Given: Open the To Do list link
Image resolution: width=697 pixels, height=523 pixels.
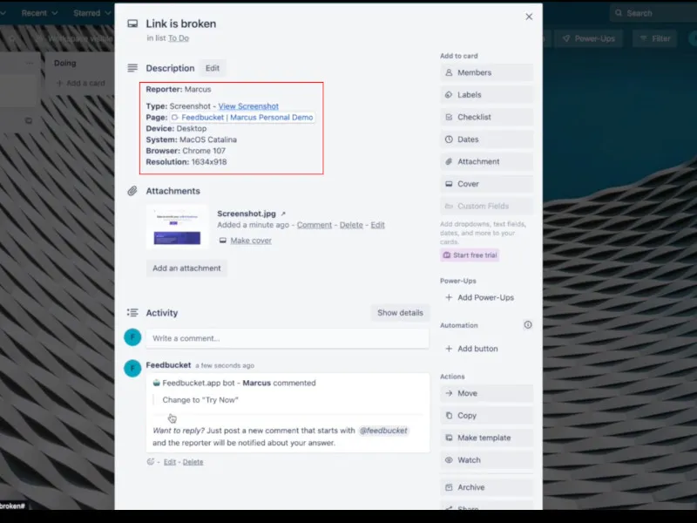Looking at the screenshot, I should click(179, 38).
